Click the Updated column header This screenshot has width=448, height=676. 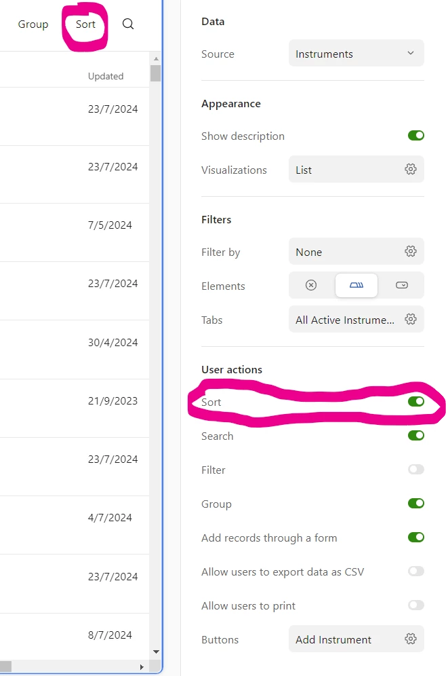106,76
